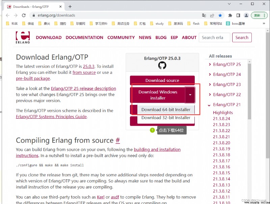Click the Search button
The height and width of the screenshot is (204, 270).
(242, 37)
